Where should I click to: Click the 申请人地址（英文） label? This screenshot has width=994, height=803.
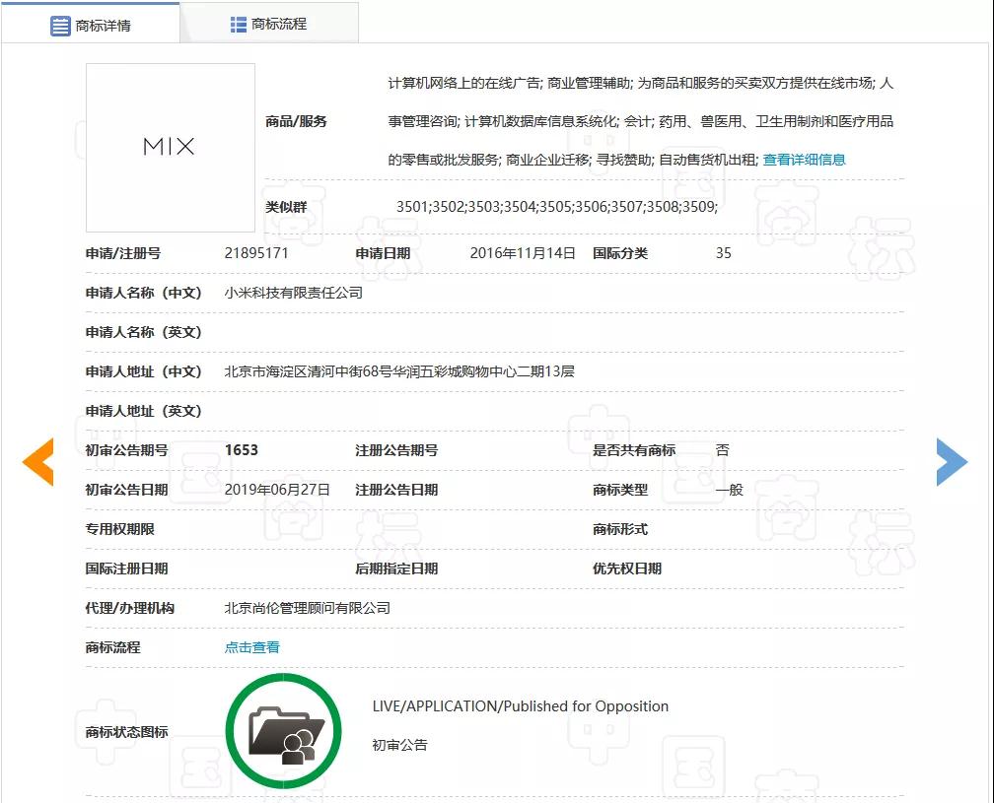143,411
